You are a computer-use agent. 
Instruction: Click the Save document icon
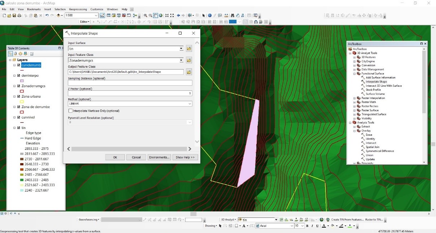tap(14, 15)
